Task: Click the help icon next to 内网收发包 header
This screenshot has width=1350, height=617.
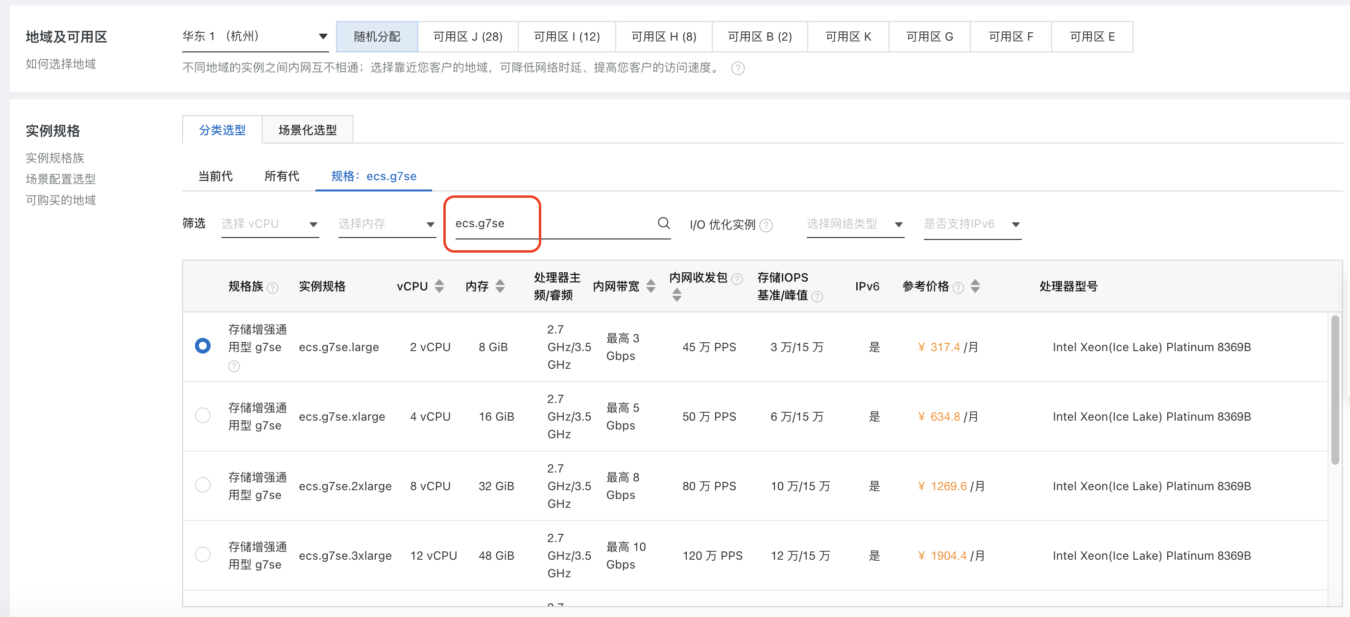Action: [x=738, y=279]
